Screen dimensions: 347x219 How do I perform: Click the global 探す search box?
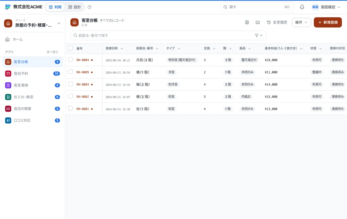click(257, 7)
